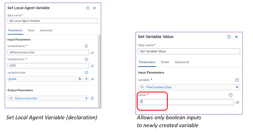Open Advanced tab in Set Variable Value
Screen dimensions: 253x135
click(182, 62)
